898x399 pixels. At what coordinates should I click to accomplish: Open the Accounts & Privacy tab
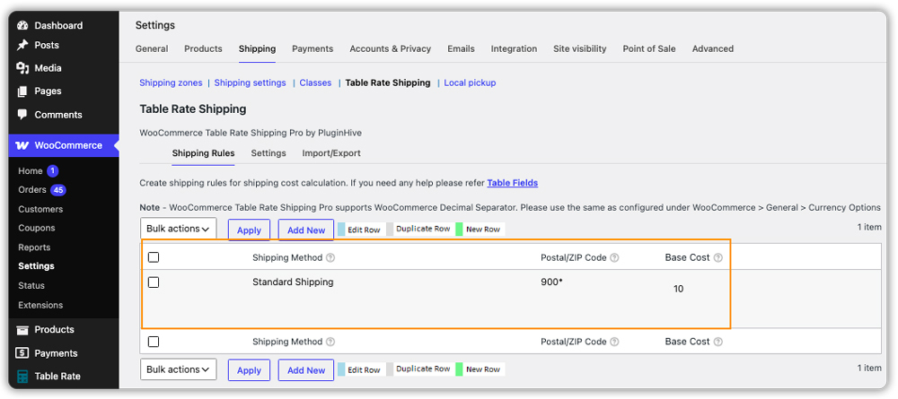pos(391,48)
